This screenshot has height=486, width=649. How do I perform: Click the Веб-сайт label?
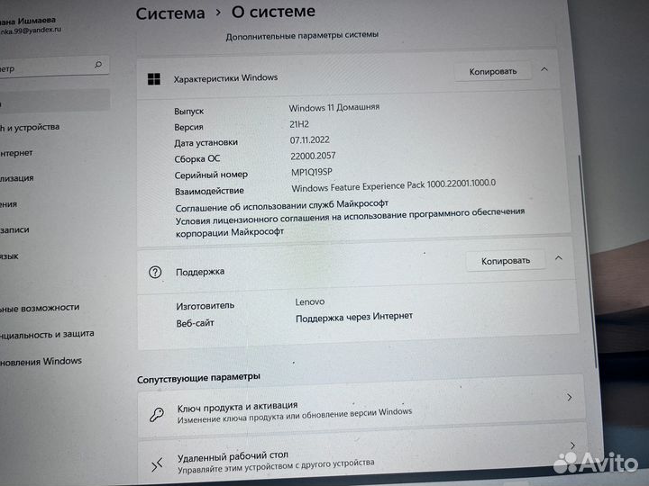point(195,323)
